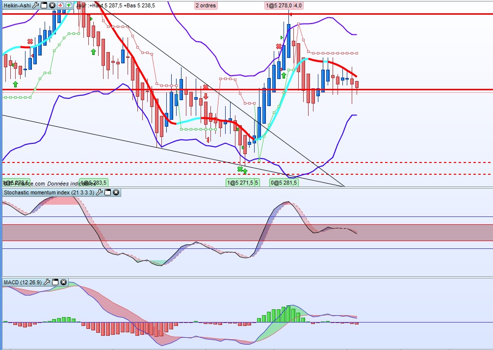Open MACD settings wrench icon
Image resolution: width=493 pixels, height=350 pixels.
[47, 282]
